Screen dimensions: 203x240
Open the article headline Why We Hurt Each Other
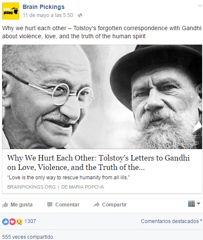[98, 162]
